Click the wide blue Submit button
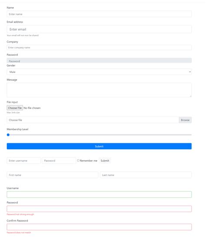 coord(99,146)
